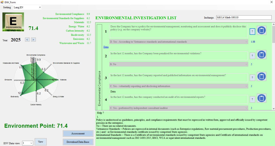Click the radar chart
Viewport: 275px width, 146px height.
click(x=36, y=80)
